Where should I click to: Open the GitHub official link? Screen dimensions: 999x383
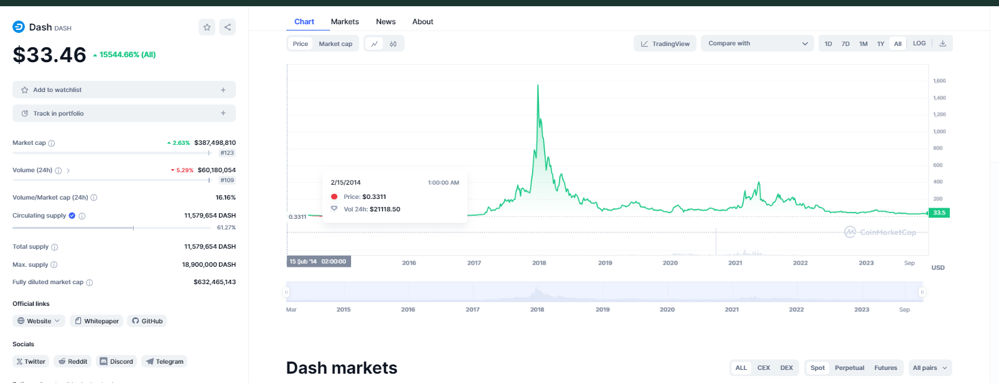(148, 321)
